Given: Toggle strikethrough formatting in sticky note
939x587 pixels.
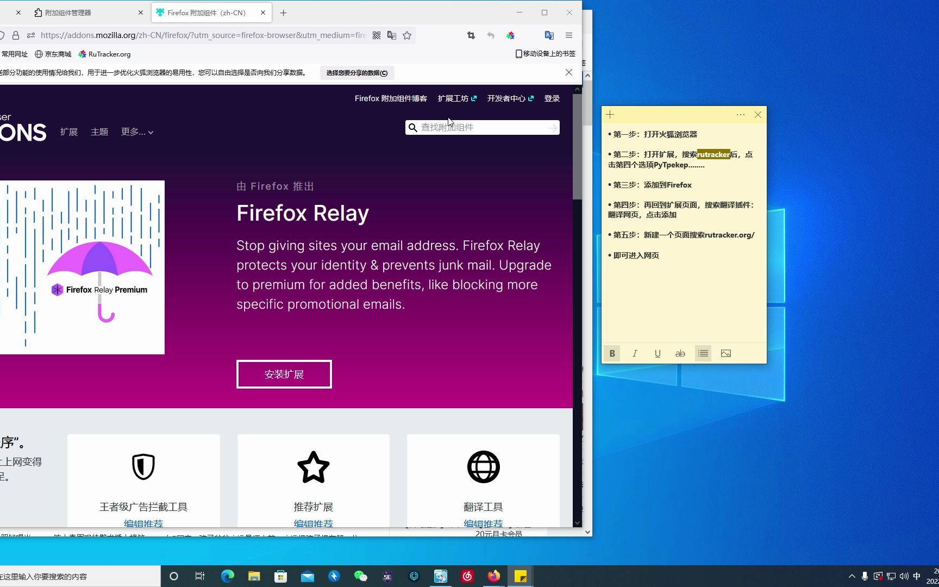Looking at the screenshot, I should (680, 353).
